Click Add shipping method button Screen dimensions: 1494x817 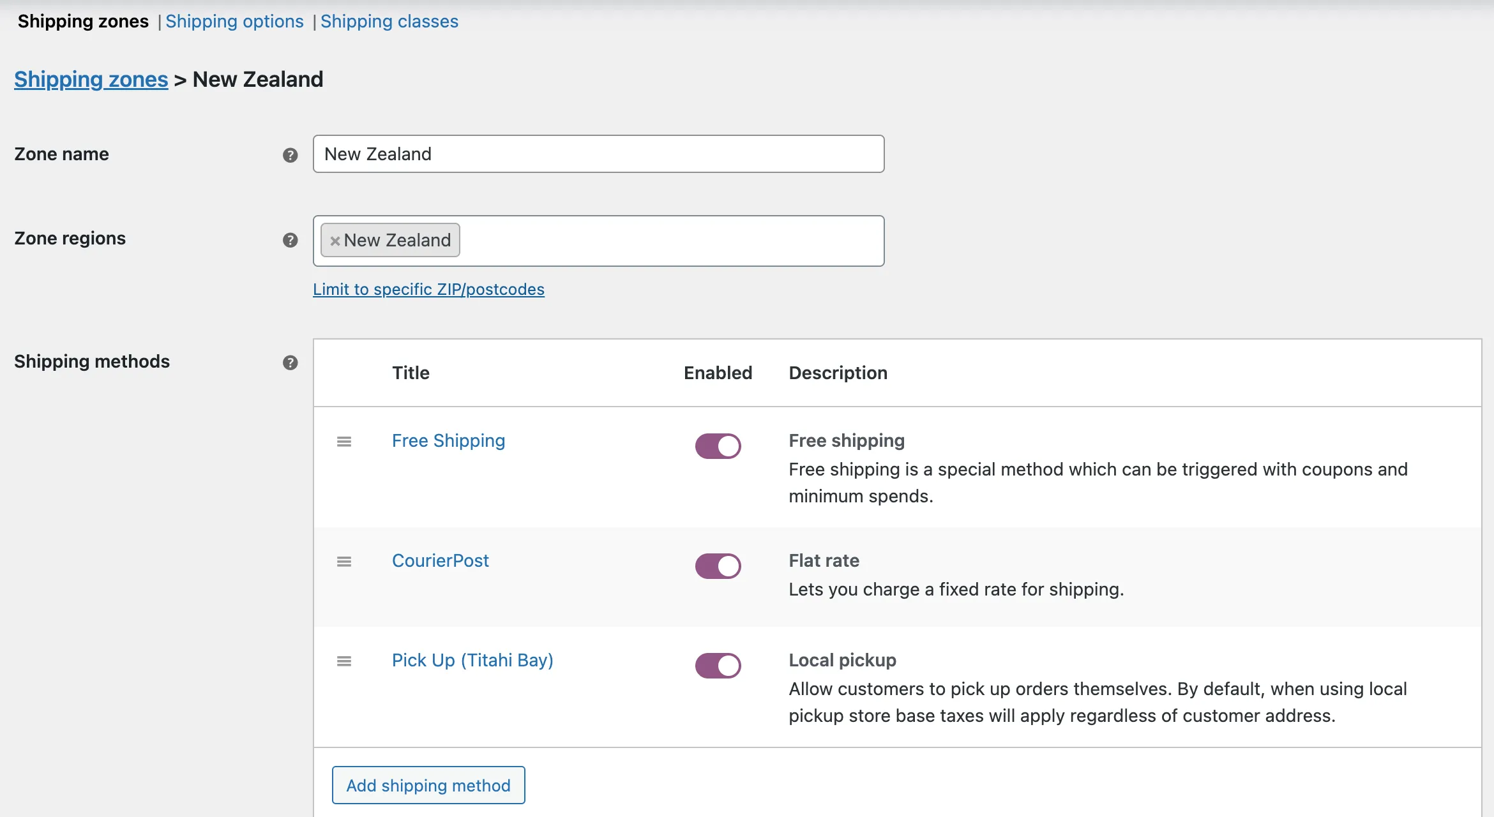click(428, 785)
